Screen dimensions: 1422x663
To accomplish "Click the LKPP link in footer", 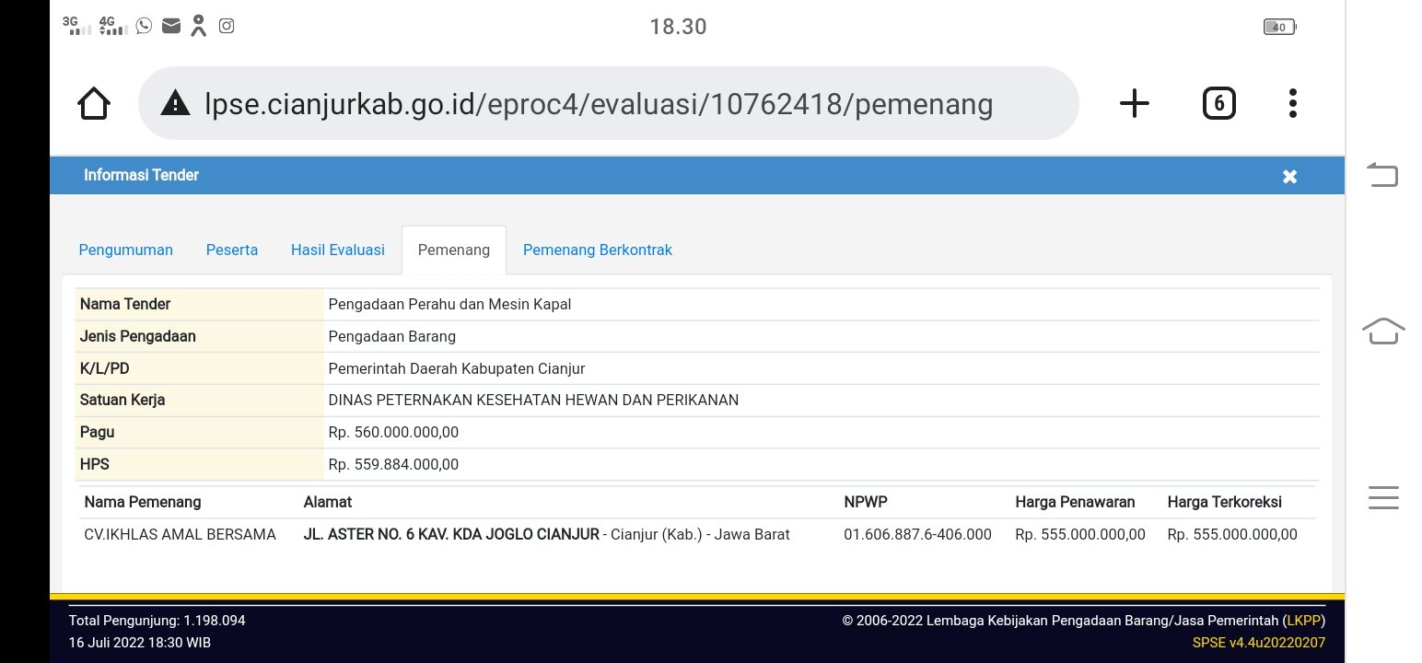I will click(1303, 621).
